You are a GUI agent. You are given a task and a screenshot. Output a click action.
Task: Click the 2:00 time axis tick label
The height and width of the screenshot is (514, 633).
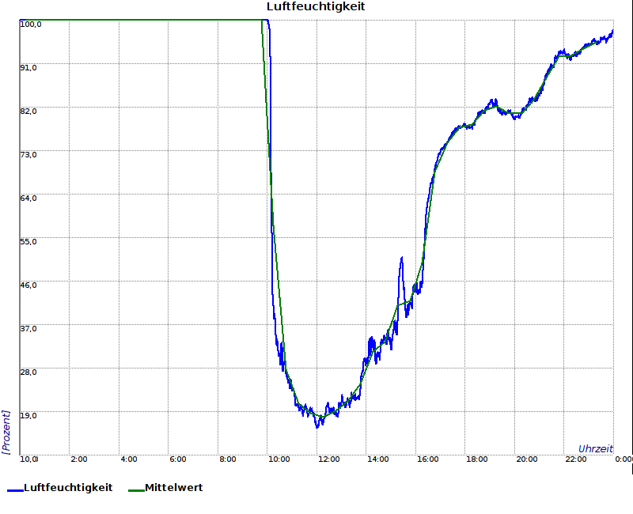[79, 459]
